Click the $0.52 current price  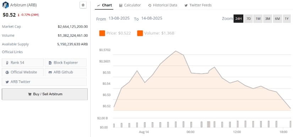click(9, 15)
